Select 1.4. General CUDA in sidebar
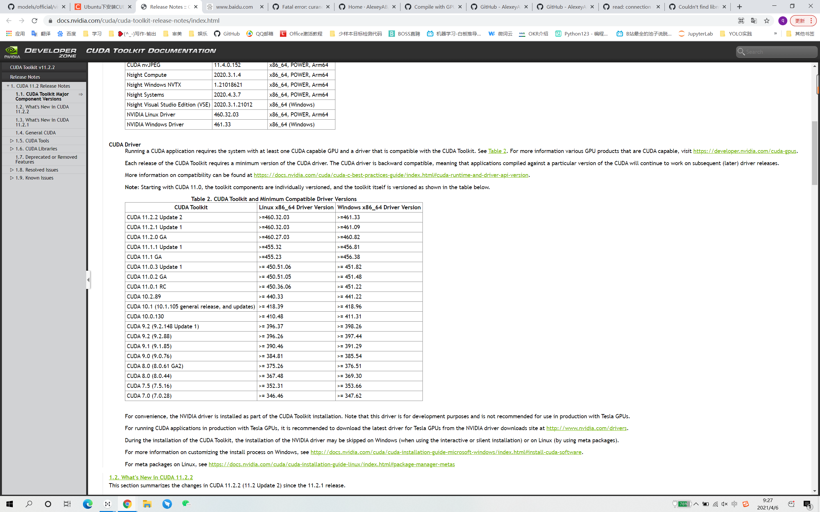The height and width of the screenshot is (512, 820). (x=36, y=133)
